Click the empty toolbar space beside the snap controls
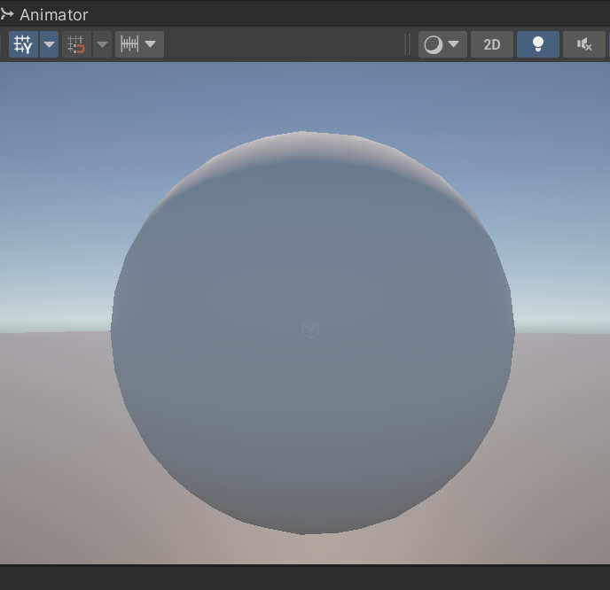This screenshot has width=610, height=590. pyautogui.click(x=283, y=44)
